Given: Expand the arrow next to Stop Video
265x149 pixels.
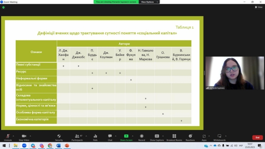Looking at the screenshot, I should pos(30,136).
